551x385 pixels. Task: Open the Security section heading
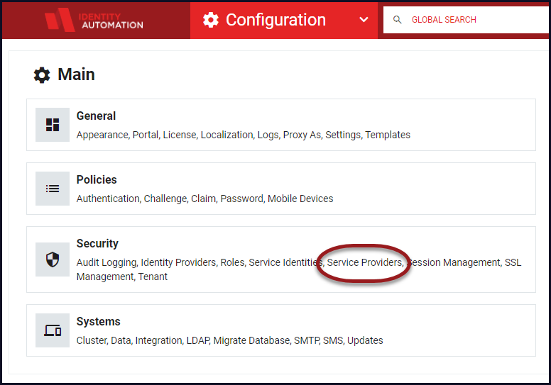(97, 244)
